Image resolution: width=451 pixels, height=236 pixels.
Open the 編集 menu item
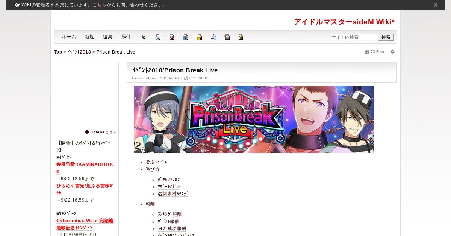tap(107, 37)
